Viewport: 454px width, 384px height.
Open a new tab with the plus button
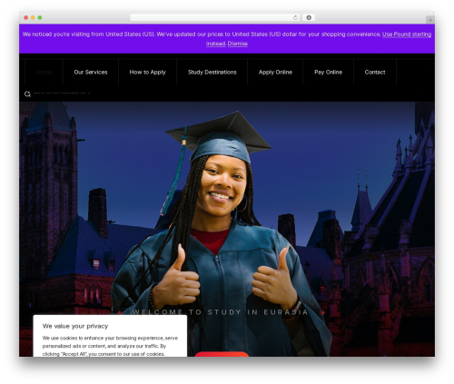pos(430,20)
